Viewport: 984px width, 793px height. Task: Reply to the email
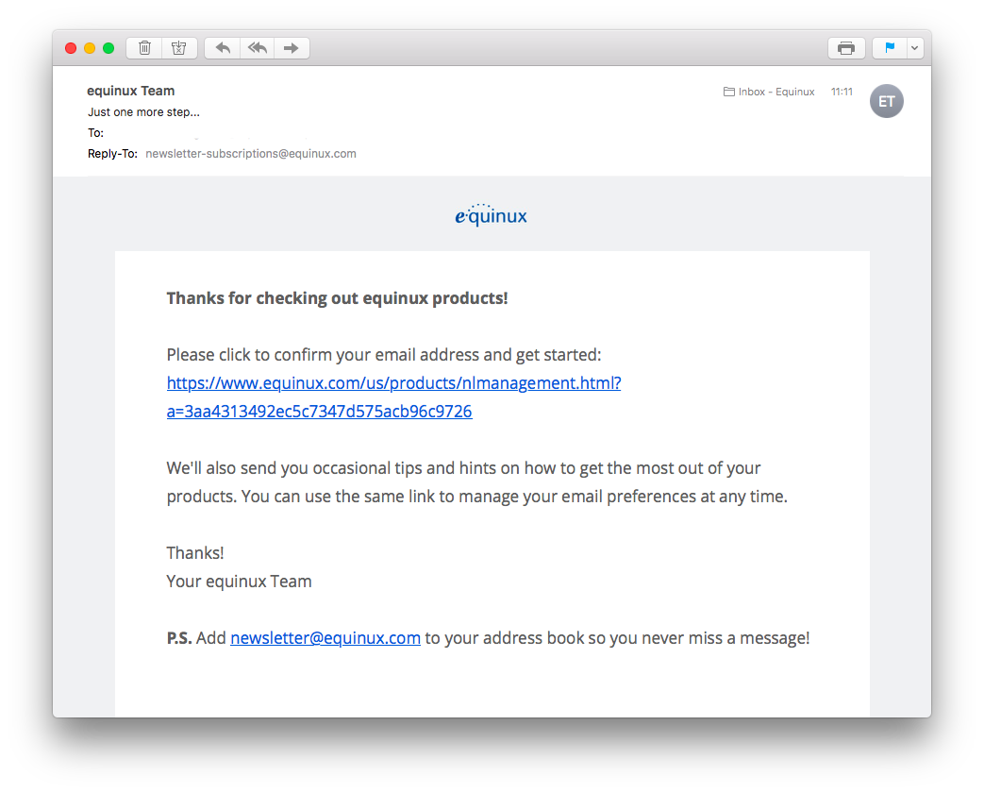[223, 48]
